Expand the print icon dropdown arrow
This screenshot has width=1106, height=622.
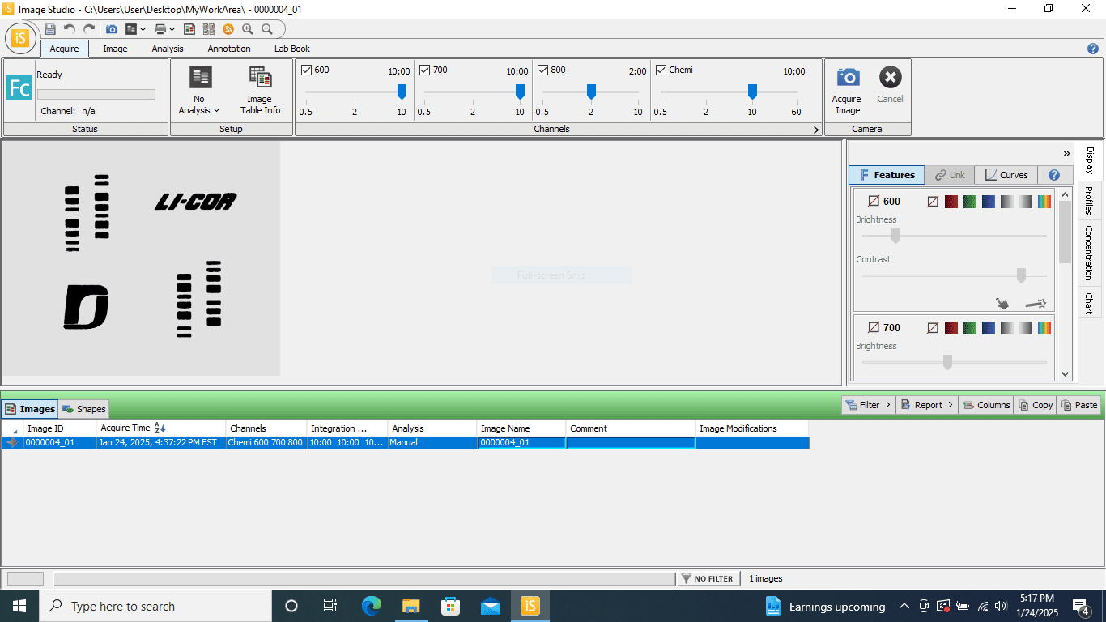(x=172, y=29)
